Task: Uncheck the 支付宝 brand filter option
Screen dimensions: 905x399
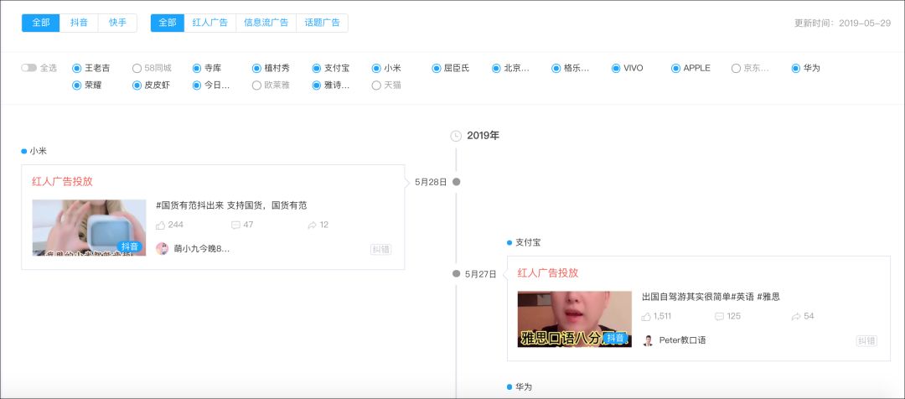Action: 316,68
